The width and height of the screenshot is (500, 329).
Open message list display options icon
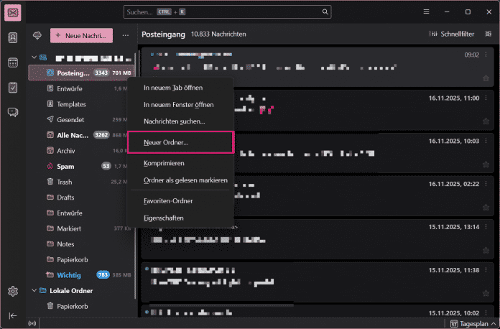click(490, 34)
